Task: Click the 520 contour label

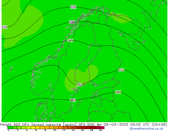Action: point(4,27)
